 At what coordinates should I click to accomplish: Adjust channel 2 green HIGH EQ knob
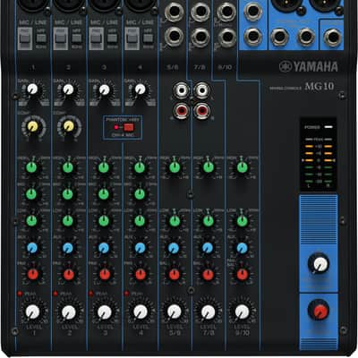68,167
